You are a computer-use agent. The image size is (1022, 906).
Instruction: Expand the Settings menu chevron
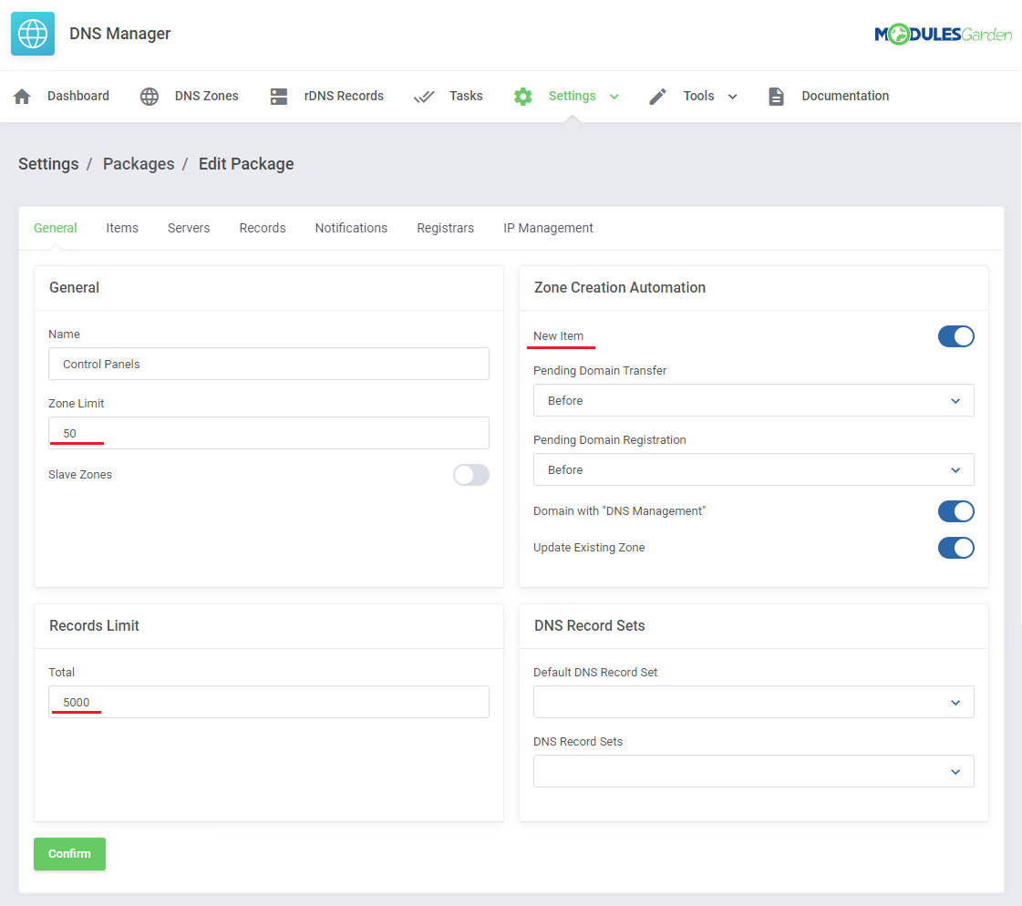[614, 97]
